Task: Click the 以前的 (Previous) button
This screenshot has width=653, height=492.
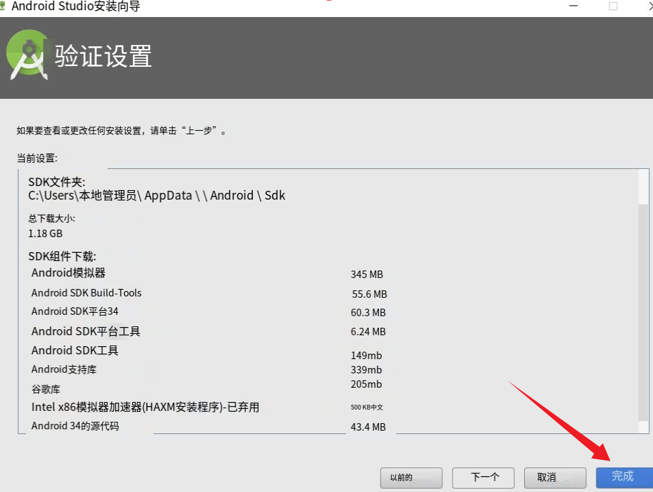Action: (411, 477)
